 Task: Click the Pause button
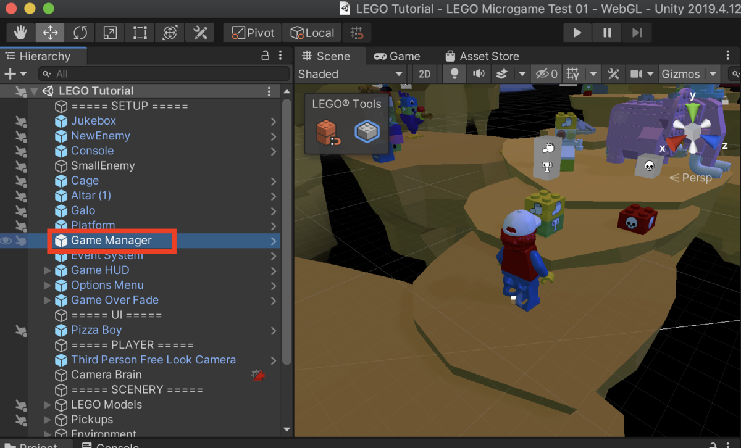pos(607,33)
